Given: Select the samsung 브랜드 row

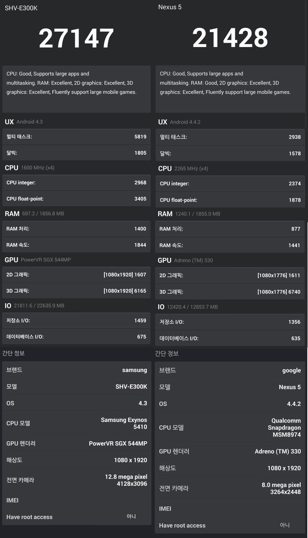Looking at the screenshot, I should coord(77,370).
